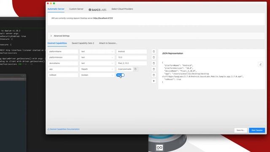Click the deviceName name field
The image size is (270, 152).
[x=63, y=63]
